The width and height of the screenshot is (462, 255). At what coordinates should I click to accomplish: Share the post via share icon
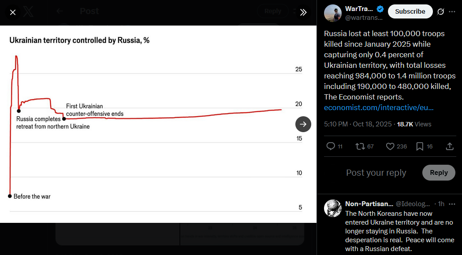click(450, 146)
